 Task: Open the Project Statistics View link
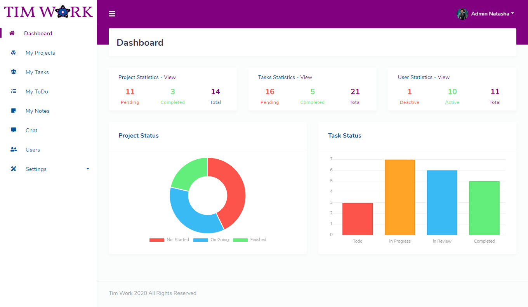[x=170, y=77]
